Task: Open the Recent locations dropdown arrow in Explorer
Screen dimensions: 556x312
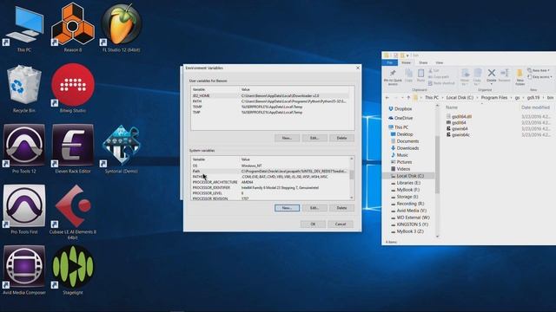Action: pos(402,98)
